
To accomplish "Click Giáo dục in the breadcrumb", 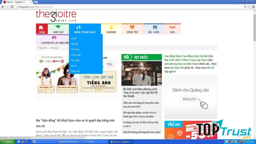I will (x=54, y=48).
